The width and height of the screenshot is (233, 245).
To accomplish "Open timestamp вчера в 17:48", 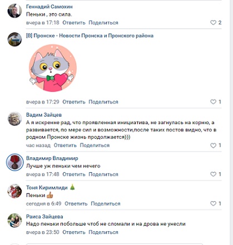I will (x=42, y=174).
